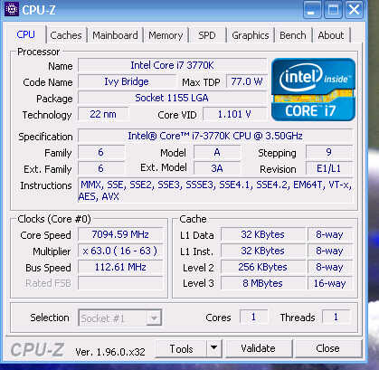Click the version text 'Ver. 1.96.0.x32'
Viewport: 379px width, 370px height.
click(x=110, y=352)
